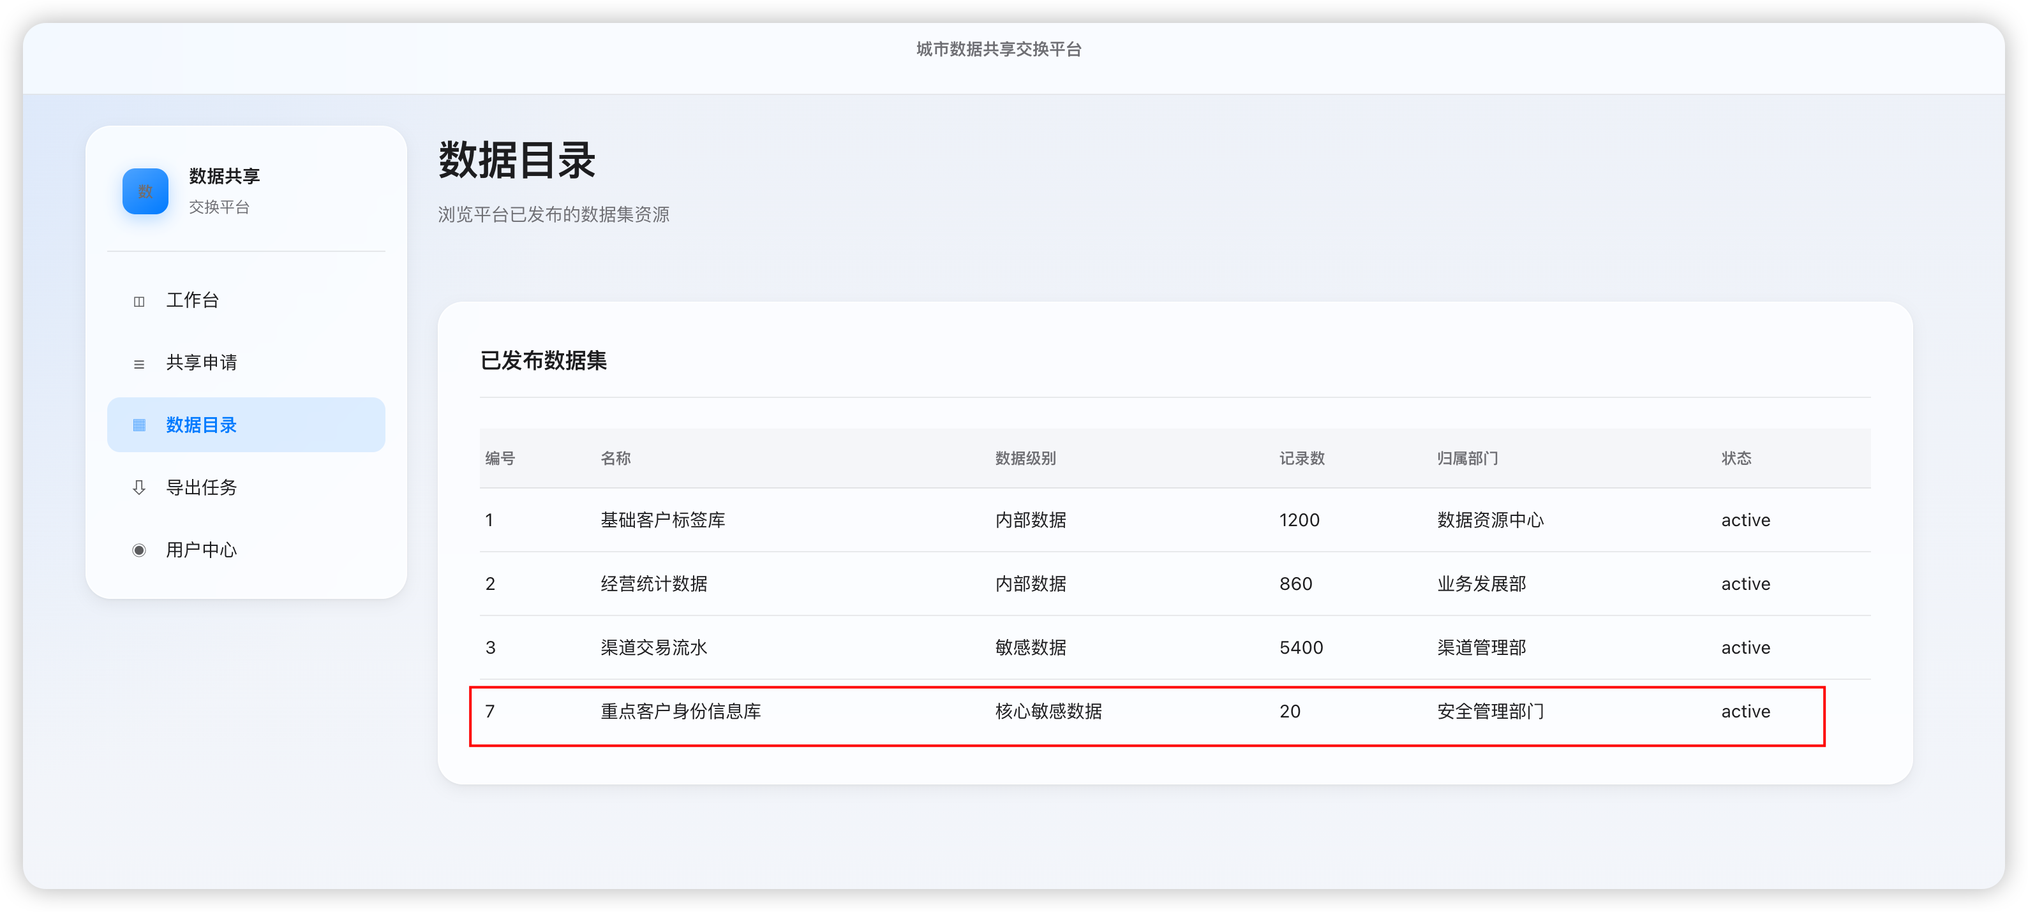This screenshot has height=912, width=2028.
Task: Click record count 20
Action: pyautogui.click(x=1290, y=711)
